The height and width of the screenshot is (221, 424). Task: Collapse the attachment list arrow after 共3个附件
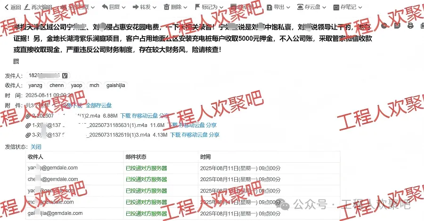pos(54,105)
